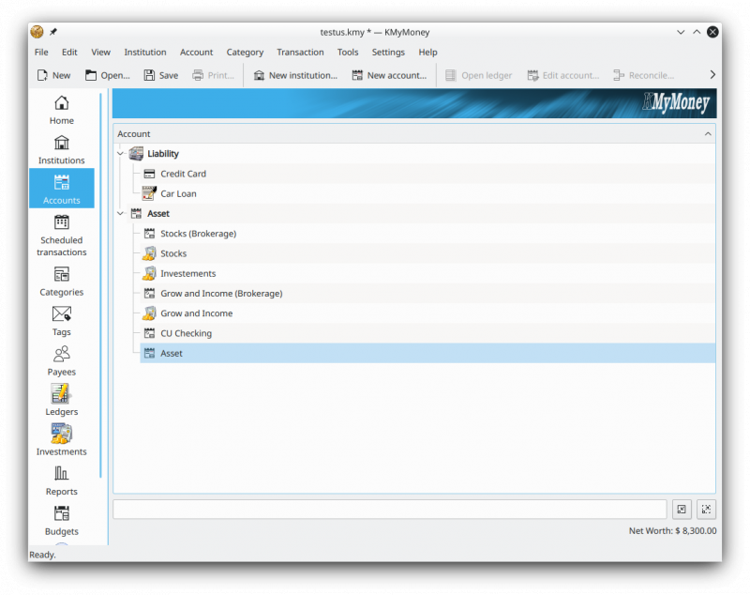Select the top-level Asset group row
The width and height of the screenshot is (750, 595).
coord(421,213)
